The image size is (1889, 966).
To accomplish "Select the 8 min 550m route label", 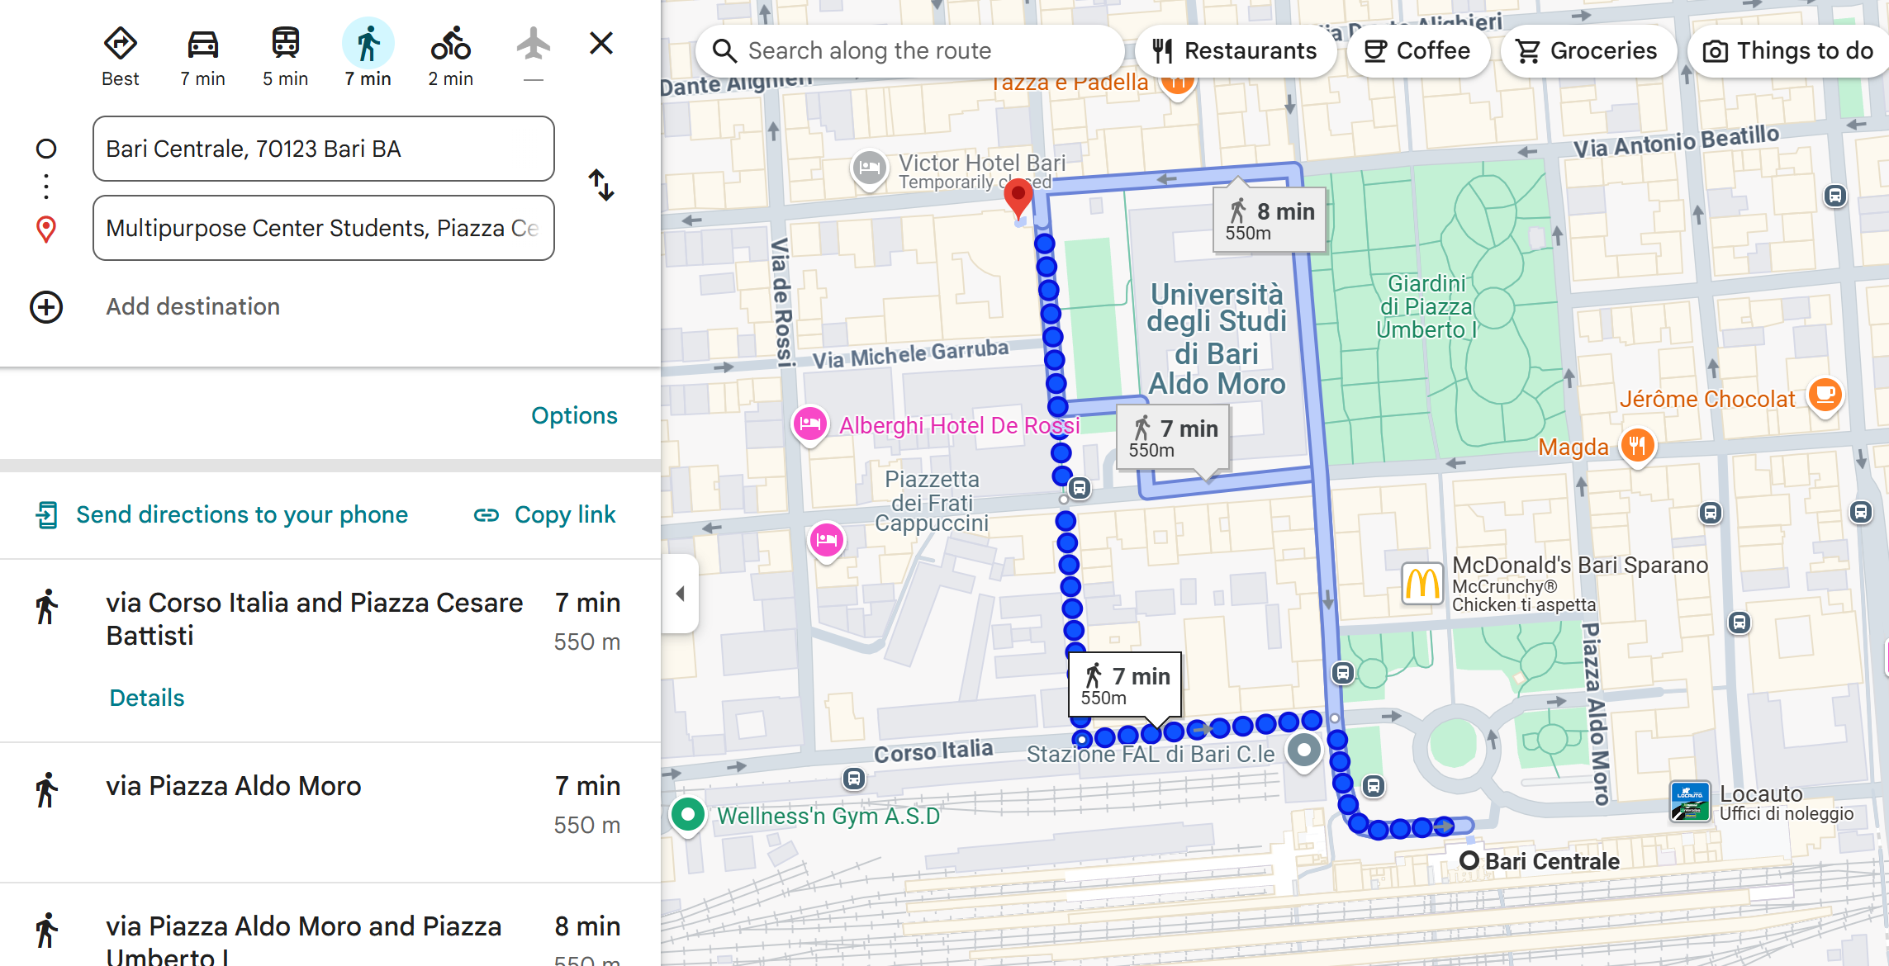I will (1270, 219).
